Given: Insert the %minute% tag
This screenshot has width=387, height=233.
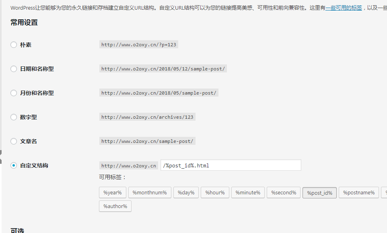Looking at the screenshot, I should 248,192.
